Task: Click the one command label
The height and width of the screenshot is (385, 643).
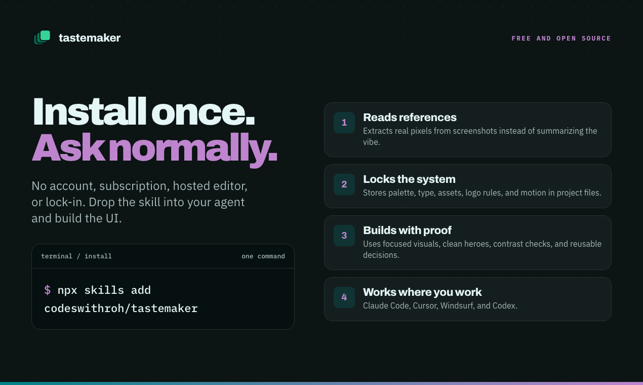Action: (263, 256)
